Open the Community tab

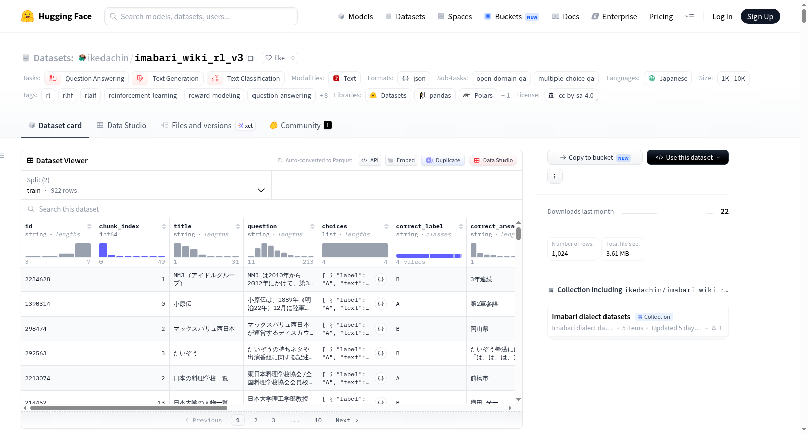[300, 126]
